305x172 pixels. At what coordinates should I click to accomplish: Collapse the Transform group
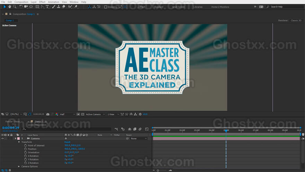19,142
